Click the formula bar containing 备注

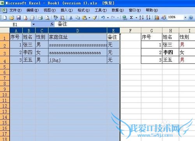pyautogui.click(x=124, y=24)
